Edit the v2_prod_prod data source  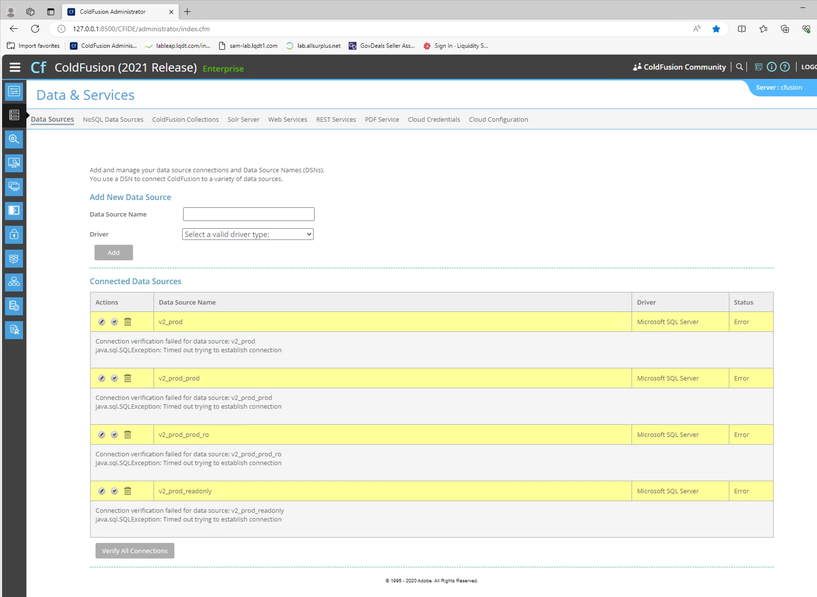coord(102,378)
